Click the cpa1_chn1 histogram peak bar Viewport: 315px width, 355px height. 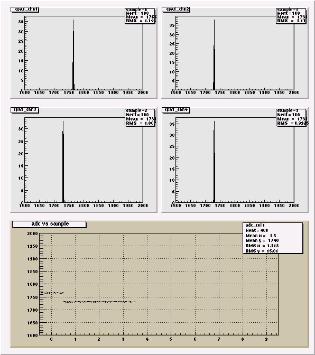coord(73,55)
